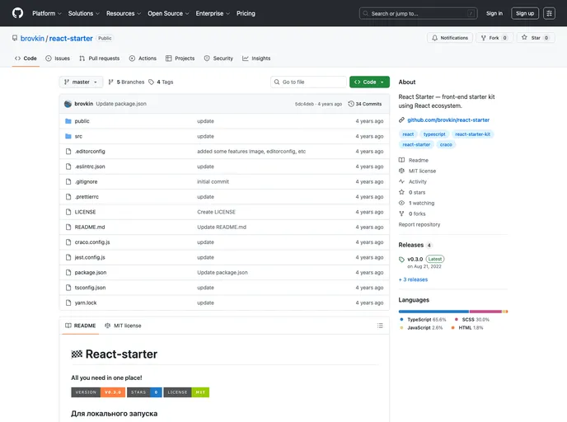The image size is (567, 422).
Task: Click the GitHub logo icon
Action: coord(17,13)
